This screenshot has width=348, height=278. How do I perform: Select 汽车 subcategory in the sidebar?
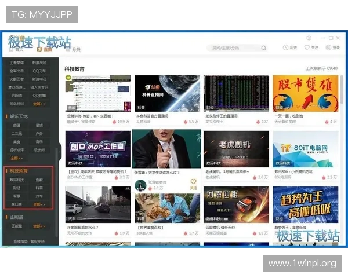(x=39, y=196)
